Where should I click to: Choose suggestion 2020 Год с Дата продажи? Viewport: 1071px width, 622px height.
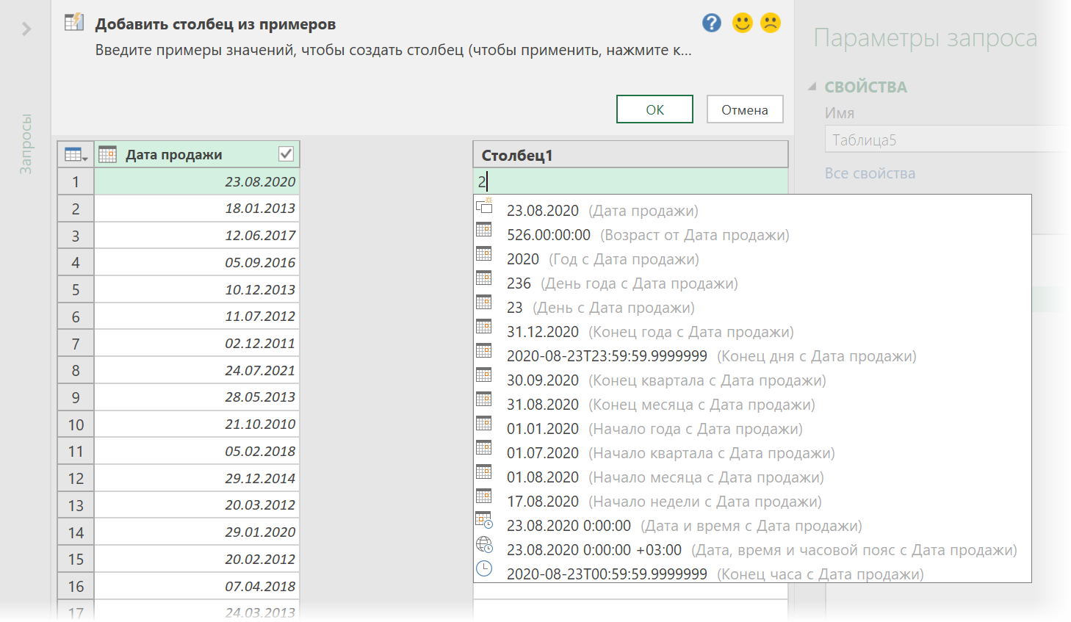click(752, 259)
